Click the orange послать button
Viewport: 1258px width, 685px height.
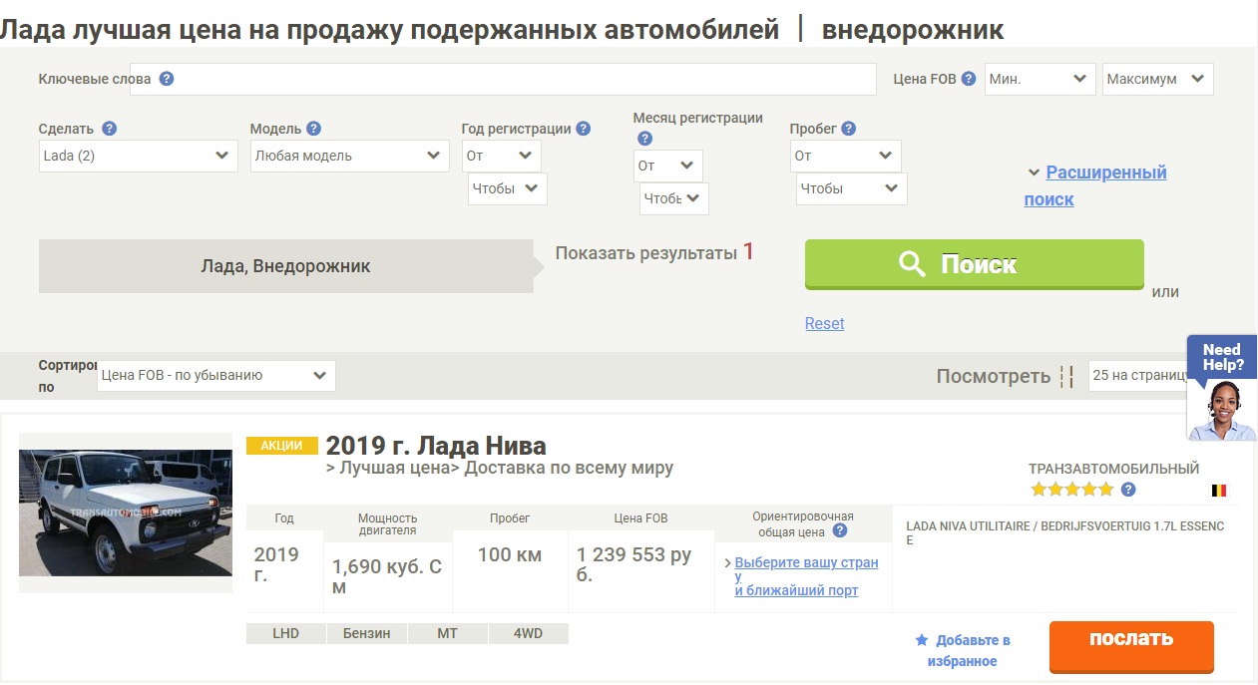pos(1131,646)
